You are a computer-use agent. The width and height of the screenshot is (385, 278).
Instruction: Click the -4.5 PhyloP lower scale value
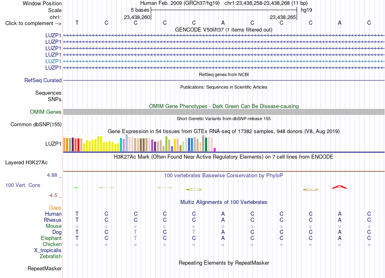(53, 195)
